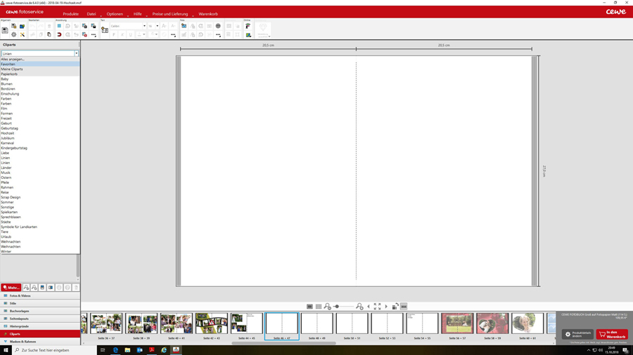The image size is (633, 355).
Task: Open the Seitenlayouts panel
Action: (40, 319)
